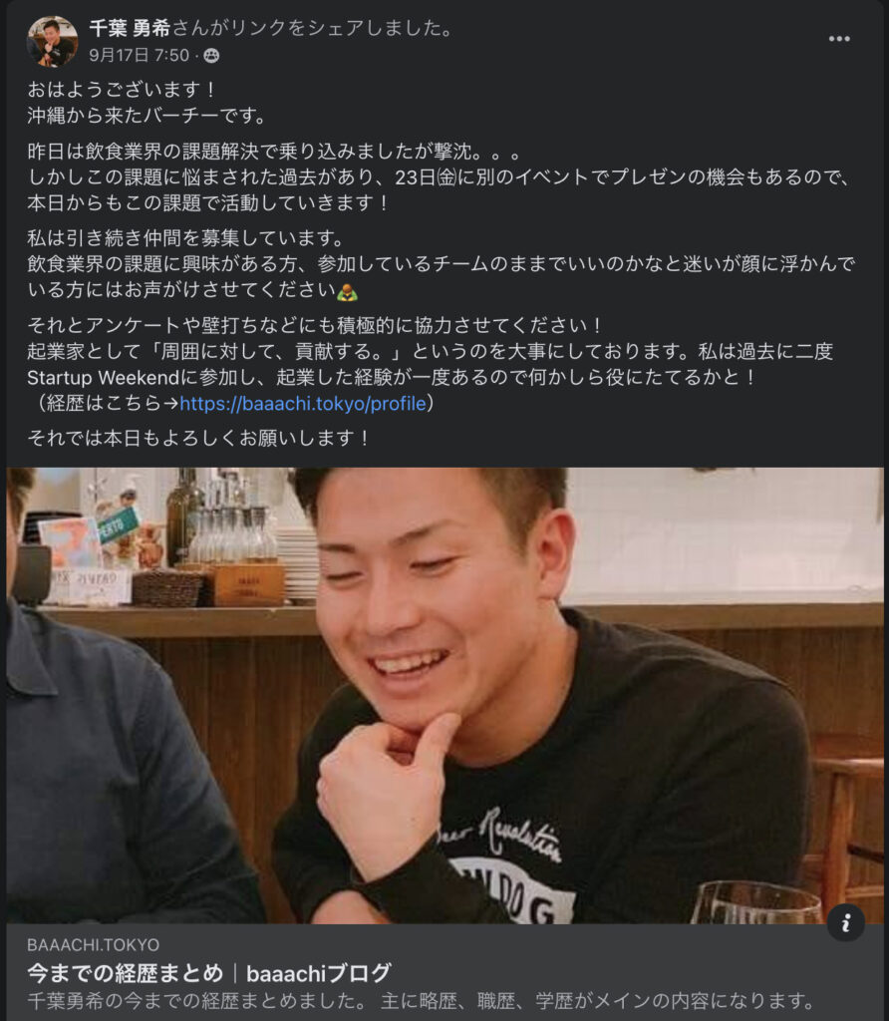Open the baaachi.tokyo/profile hyperlink
The image size is (889, 1021).
click(x=303, y=404)
